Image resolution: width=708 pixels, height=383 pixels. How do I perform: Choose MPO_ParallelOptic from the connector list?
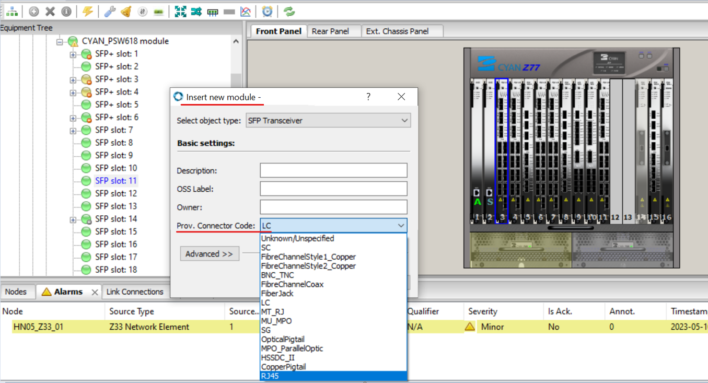[x=333, y=349]
